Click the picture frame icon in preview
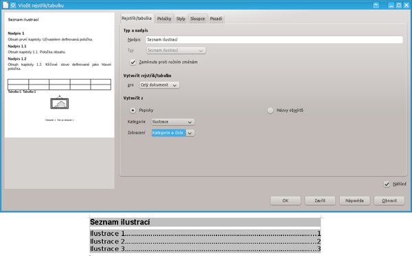412x256 pixels. (59, 103)
